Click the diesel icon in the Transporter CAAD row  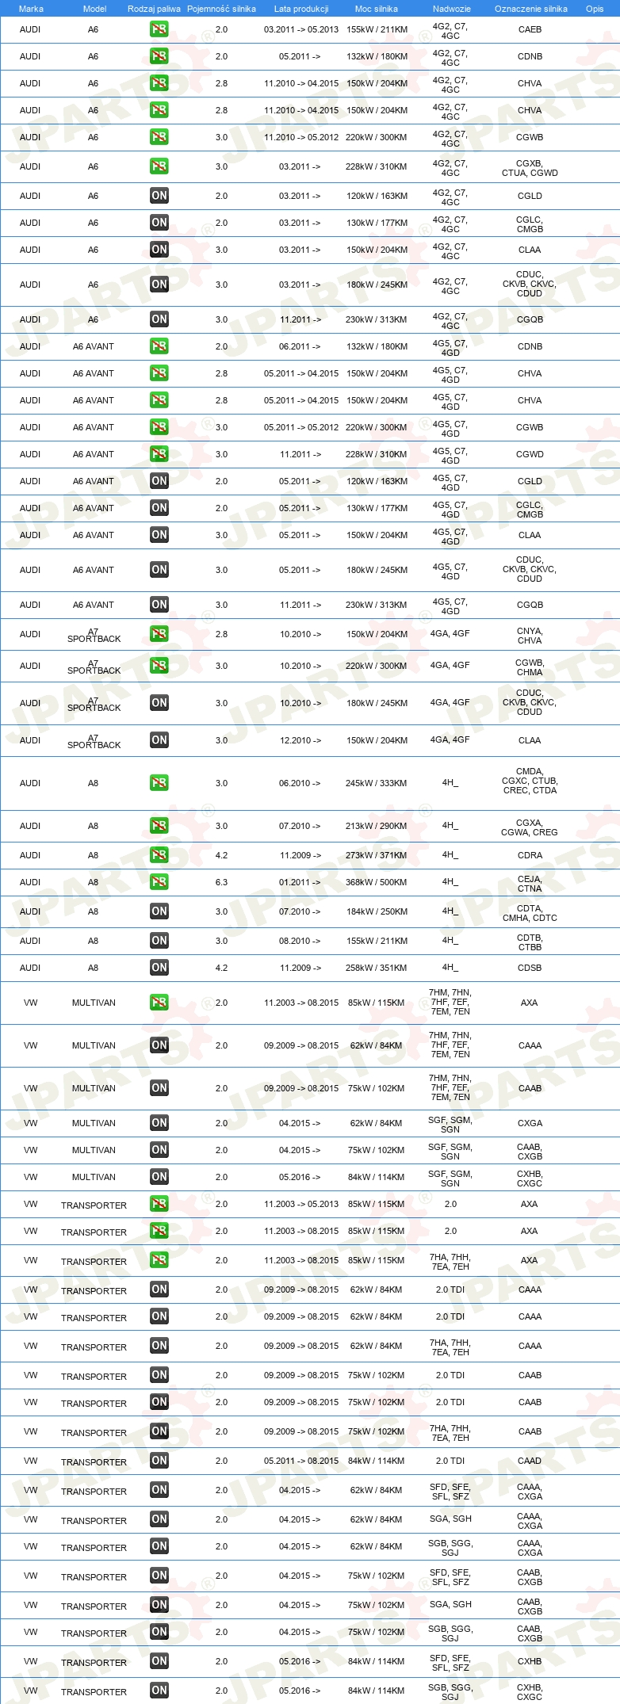coord(159,1461)
